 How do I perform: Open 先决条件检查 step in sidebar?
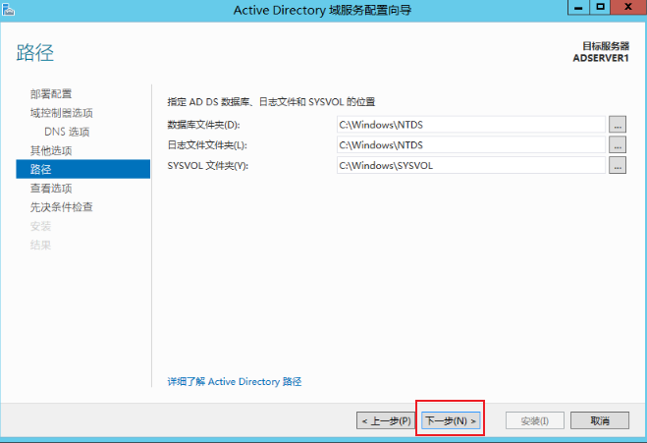(62, 207)
